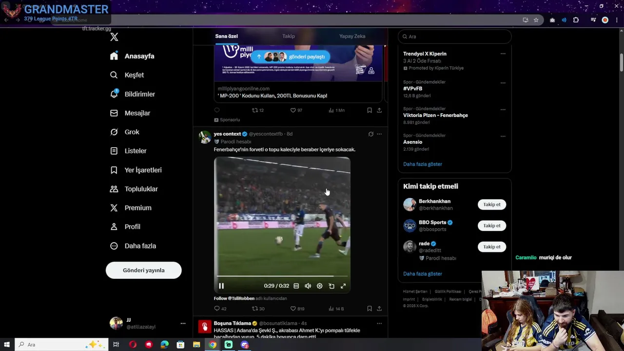Switch to Yapay Zeka tab
624x351 pixels.
click(x=352, y=36)
